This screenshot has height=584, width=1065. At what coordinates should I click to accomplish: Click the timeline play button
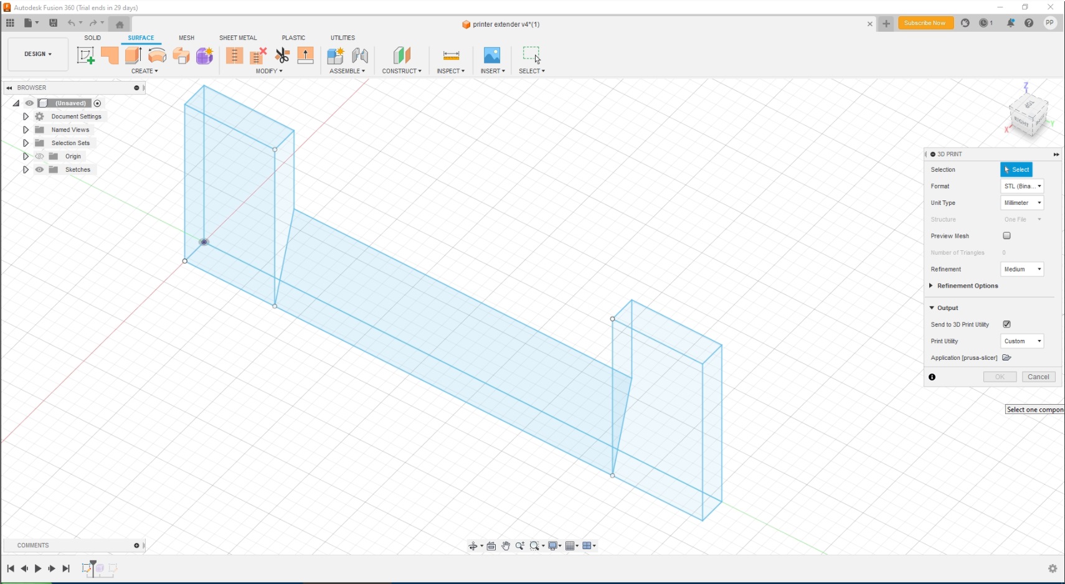coord(38,568)
